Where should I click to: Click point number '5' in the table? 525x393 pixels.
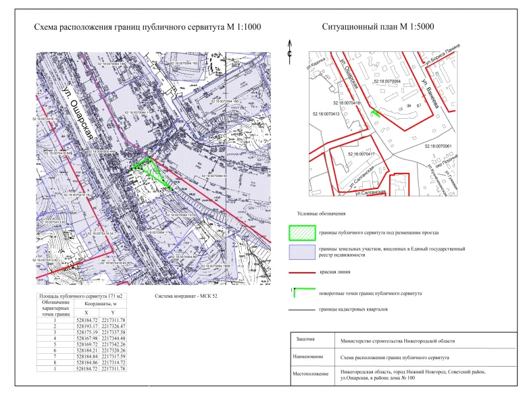click(55, 344)
